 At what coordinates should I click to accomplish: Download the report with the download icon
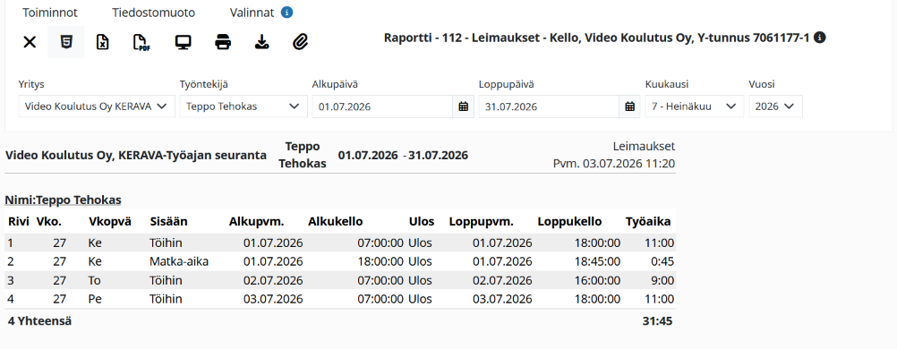click(261, 42)
